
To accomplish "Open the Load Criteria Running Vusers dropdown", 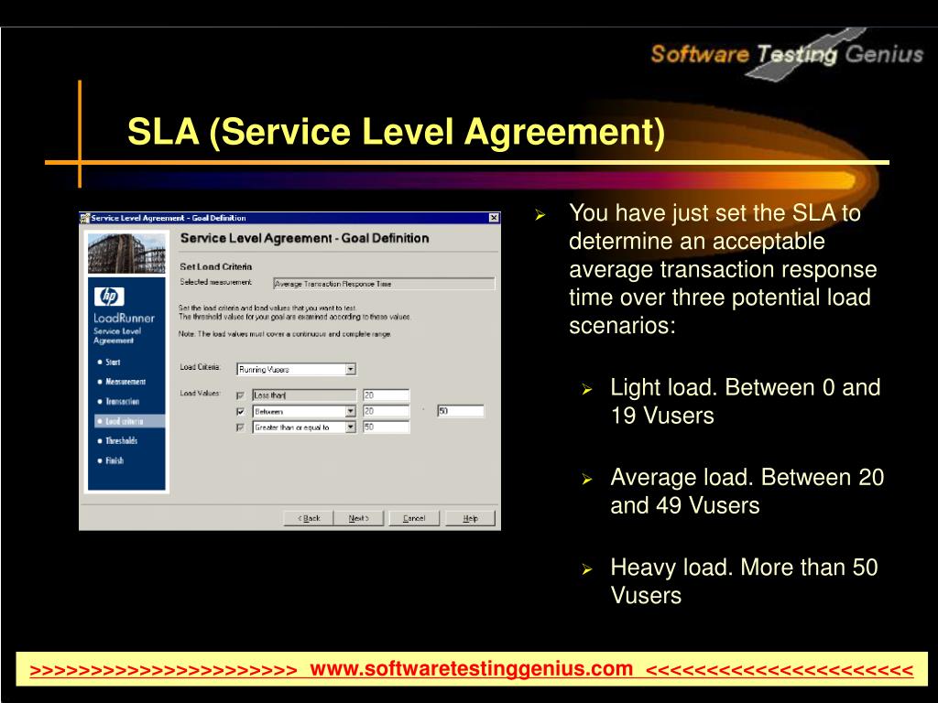I will click(351, 370).
